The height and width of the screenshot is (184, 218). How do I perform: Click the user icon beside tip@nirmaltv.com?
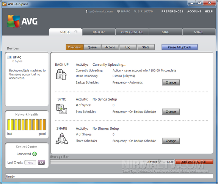coord(86,11)
